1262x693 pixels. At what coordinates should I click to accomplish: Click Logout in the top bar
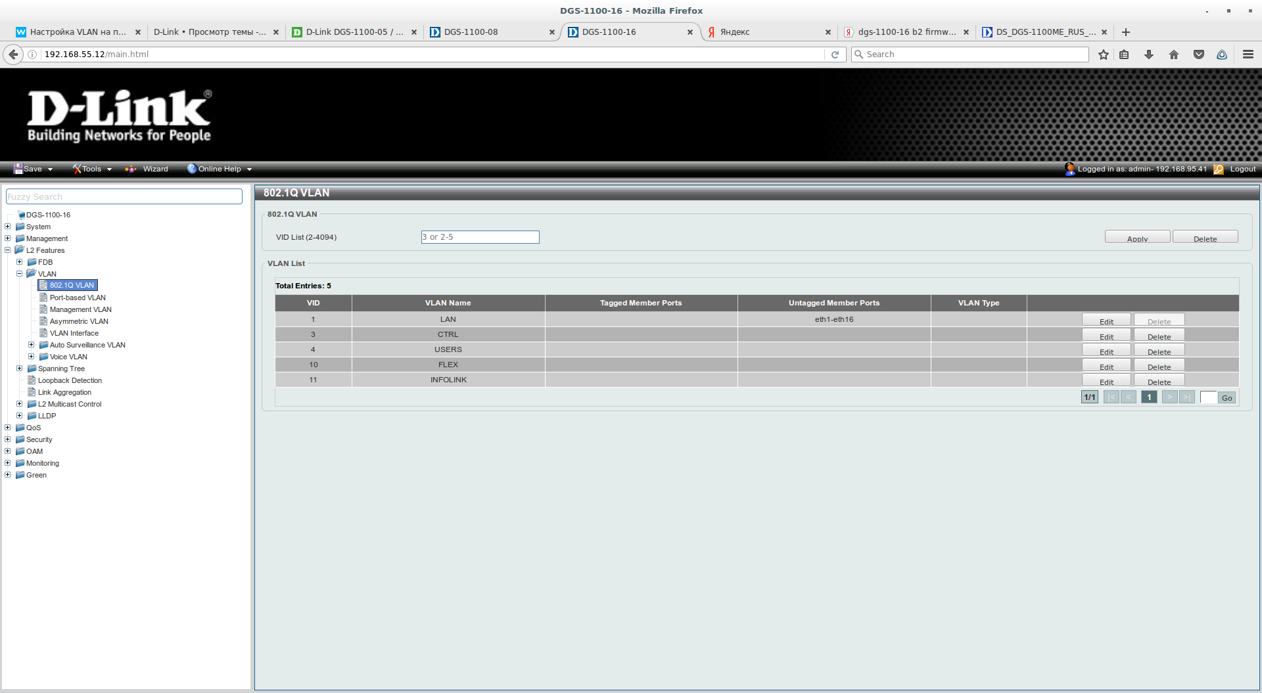click(1242, 169)
